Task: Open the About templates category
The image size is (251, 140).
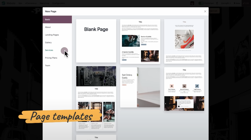Action: click(x=48, y=27)
